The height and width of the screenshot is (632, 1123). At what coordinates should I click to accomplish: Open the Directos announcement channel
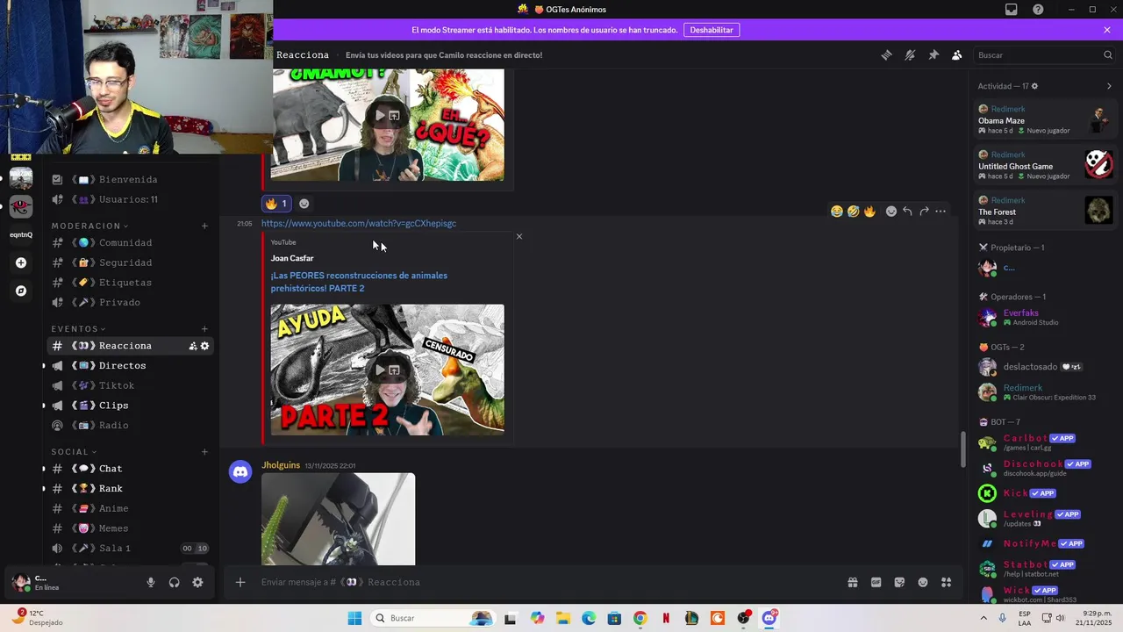click(x=130, y=365)
